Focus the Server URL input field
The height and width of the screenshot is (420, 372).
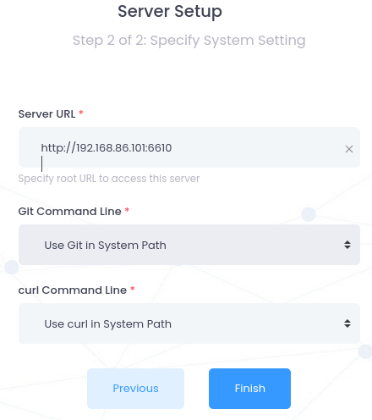tap(189, 147)
